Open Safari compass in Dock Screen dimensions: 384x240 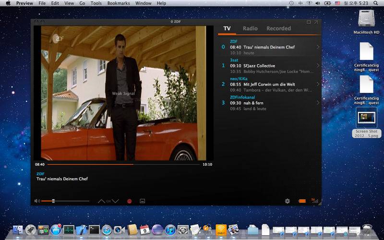point(107,230)
